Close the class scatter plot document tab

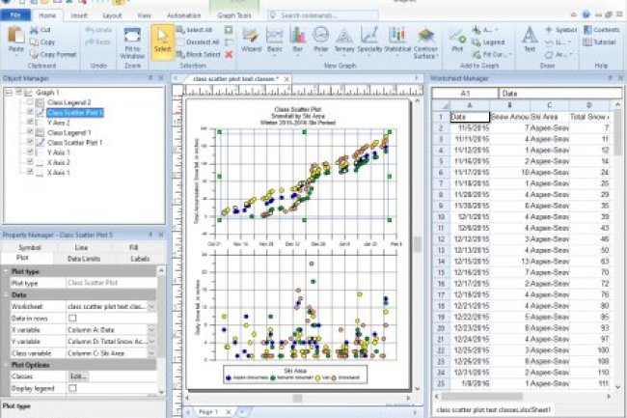(286, 79)
